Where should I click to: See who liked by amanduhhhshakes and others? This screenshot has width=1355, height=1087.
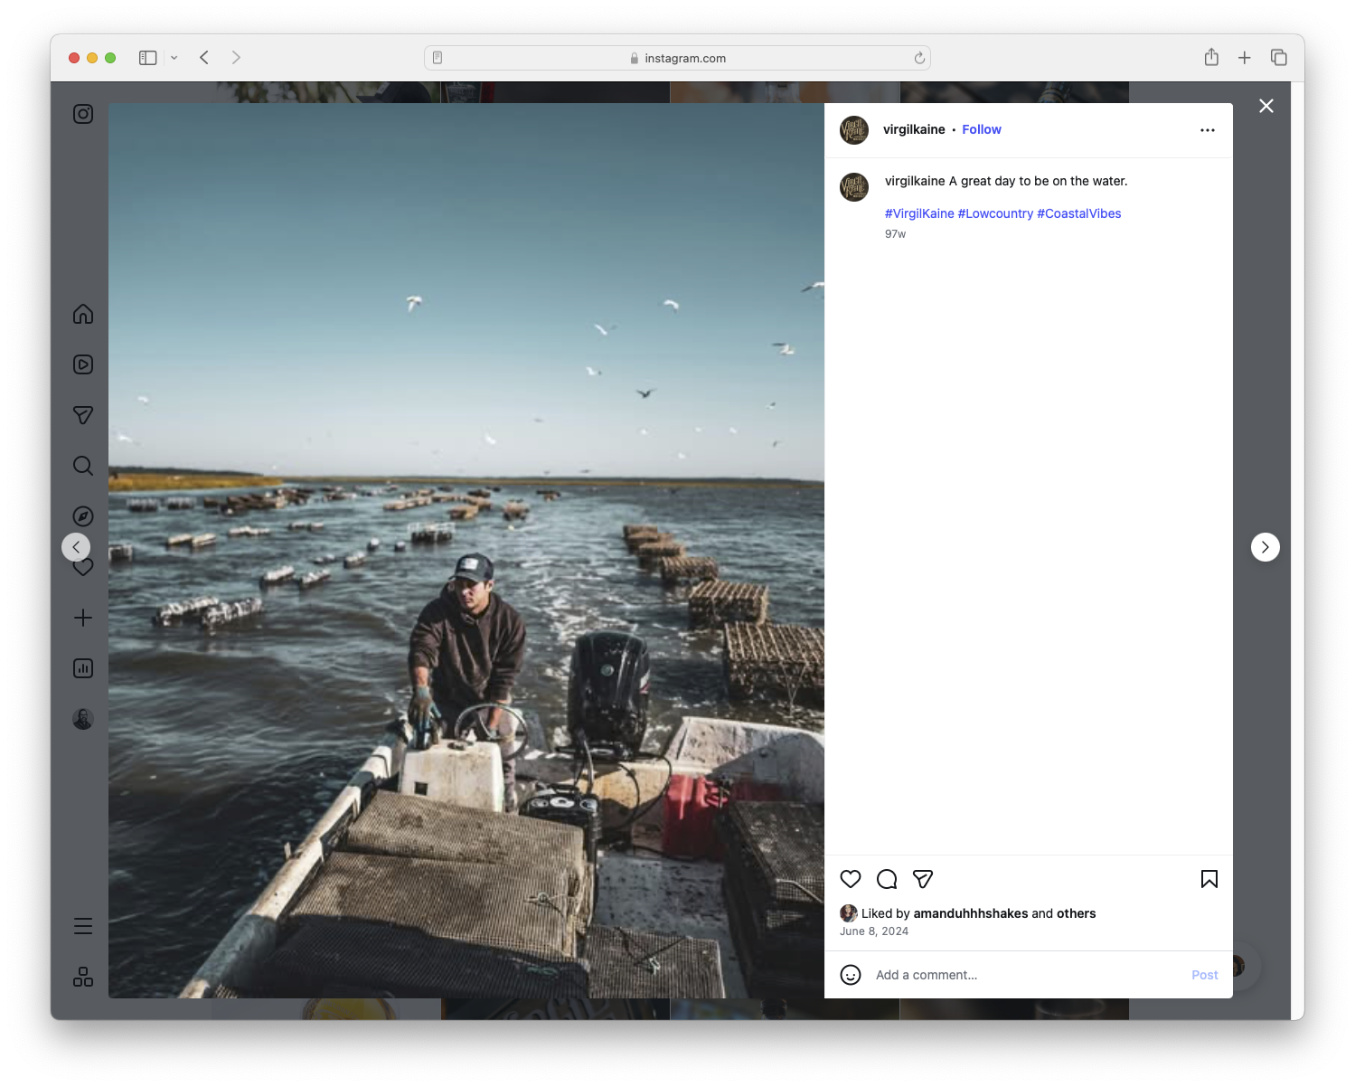[x=971, y=913]
